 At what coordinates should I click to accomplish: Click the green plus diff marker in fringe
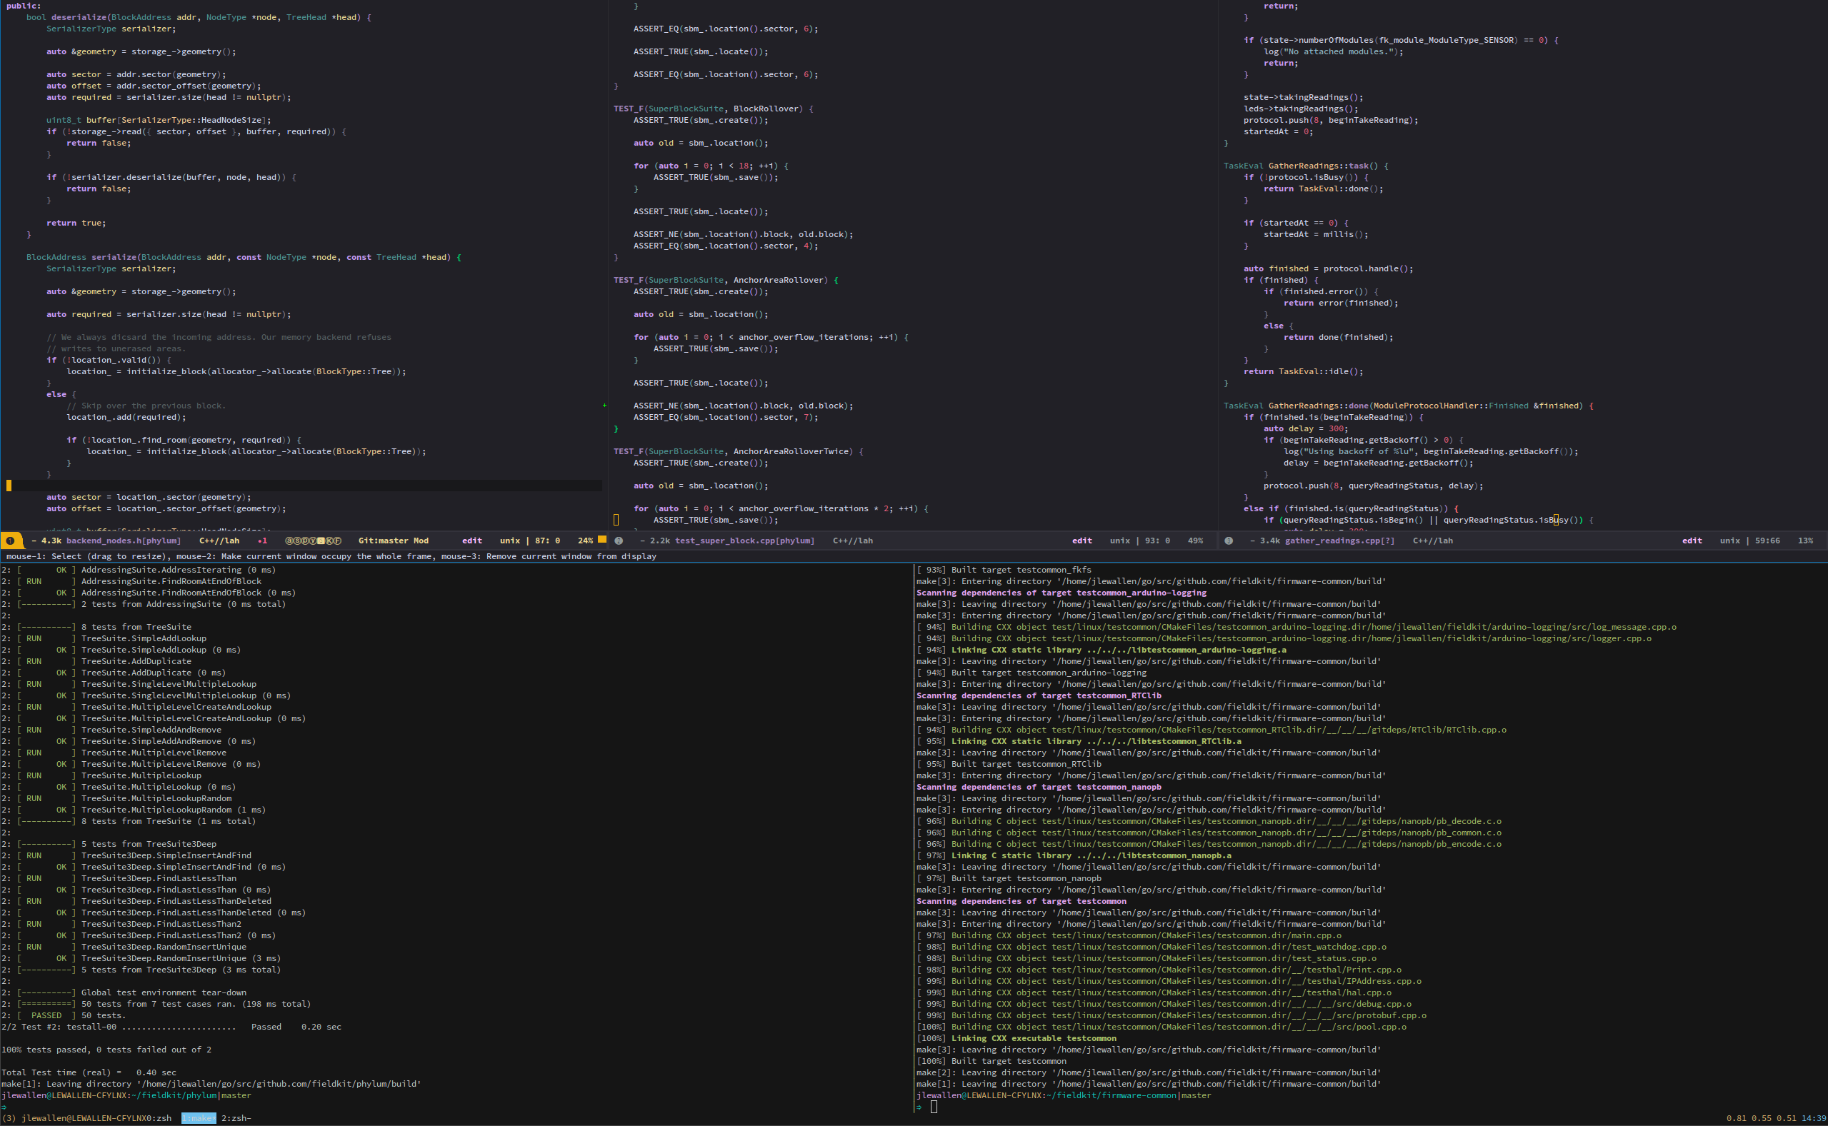(604, 406)
